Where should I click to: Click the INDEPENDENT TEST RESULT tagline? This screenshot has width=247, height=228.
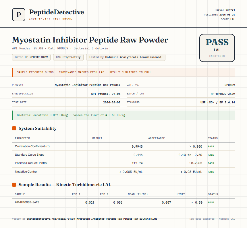pos(51,19)
